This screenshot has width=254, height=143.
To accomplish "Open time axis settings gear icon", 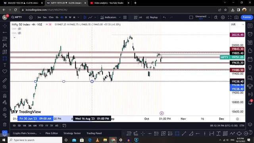I will tap(237, 119).
